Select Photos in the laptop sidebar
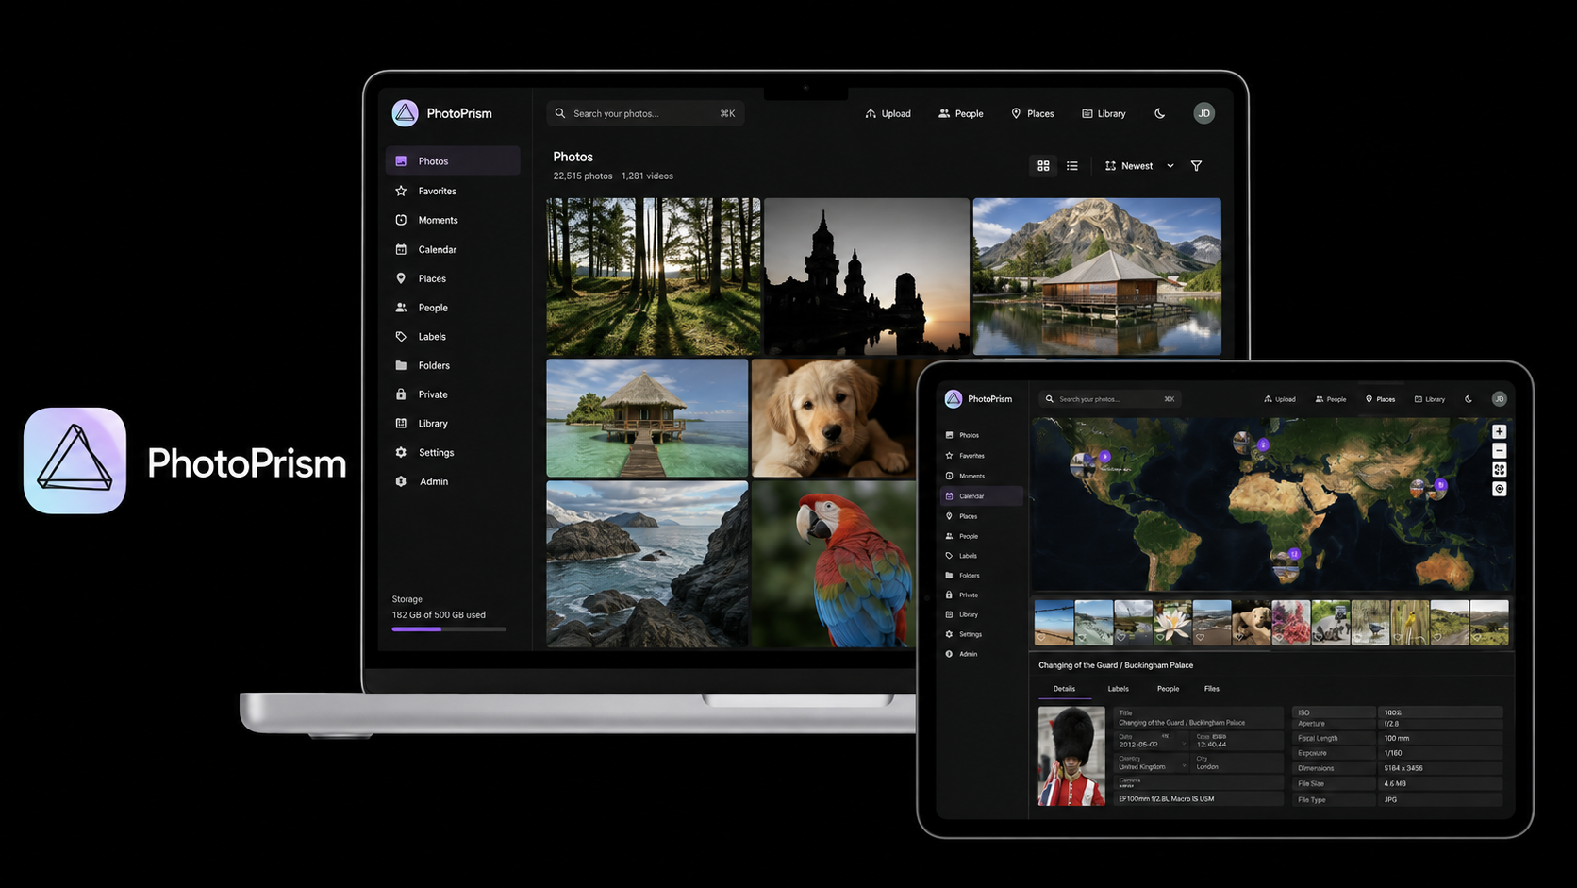 [x=453, y=160]
